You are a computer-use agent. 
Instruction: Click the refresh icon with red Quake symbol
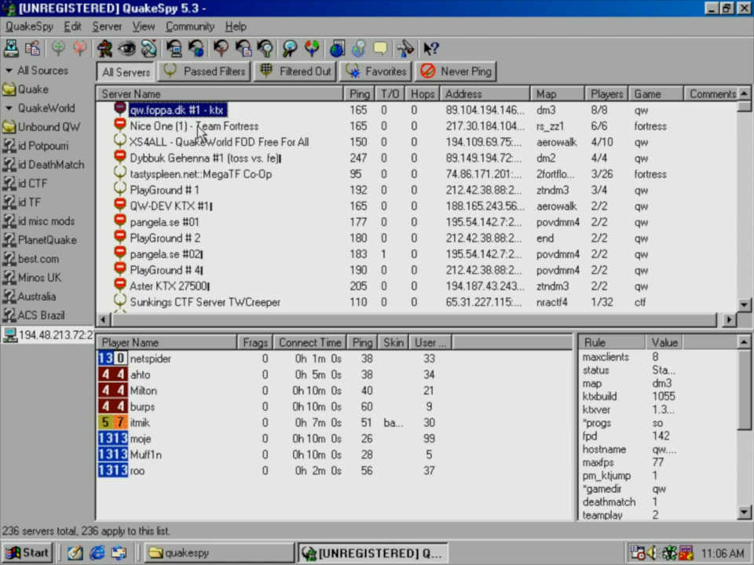tap(221, 48)
